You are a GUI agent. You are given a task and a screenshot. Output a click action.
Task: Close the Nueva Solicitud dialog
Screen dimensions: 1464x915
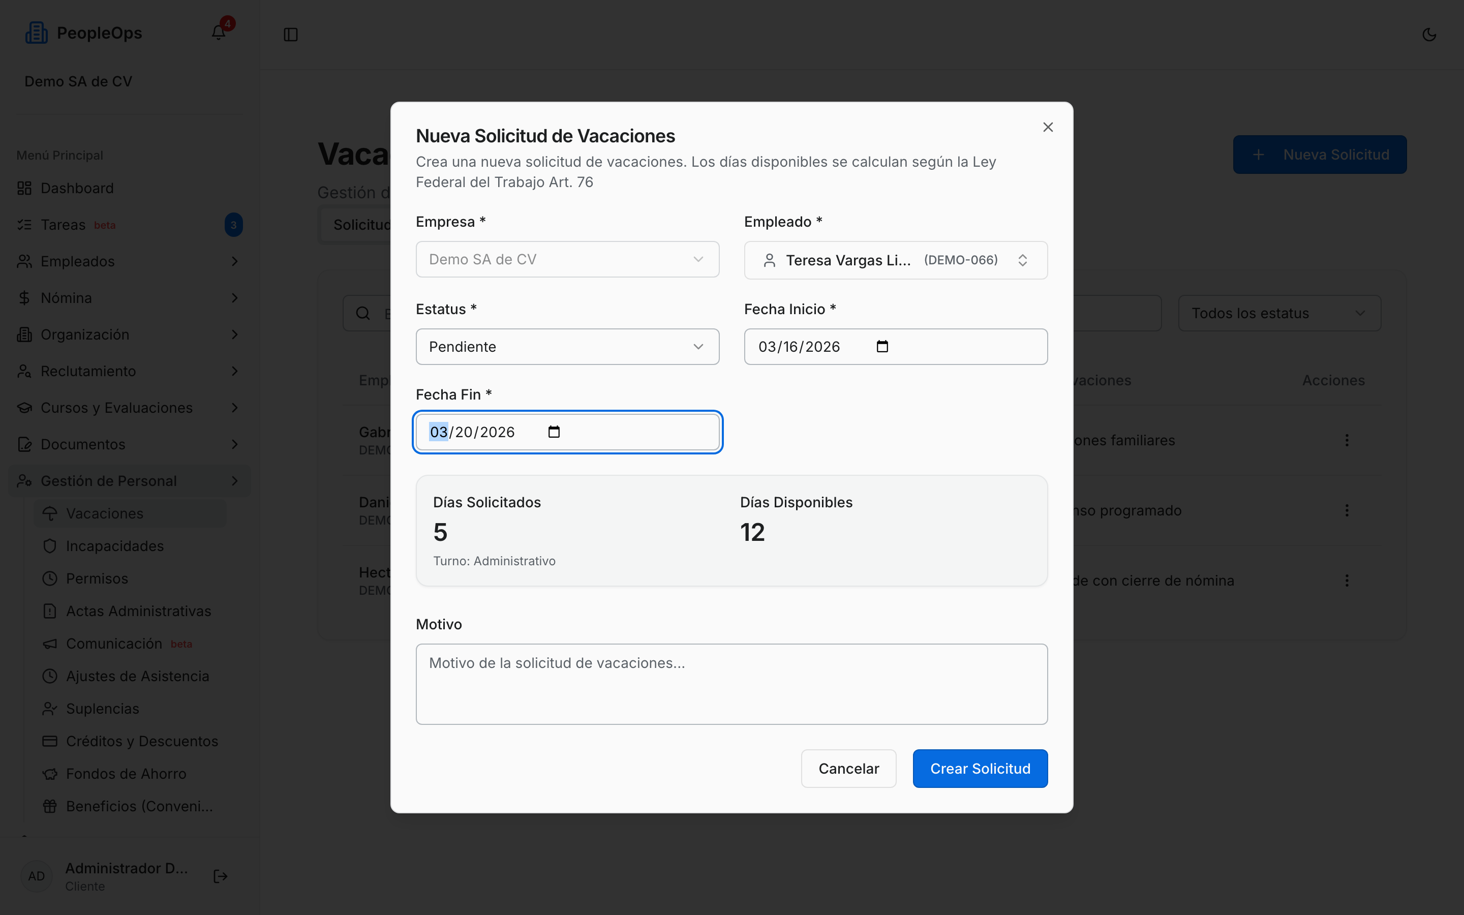1048,127
